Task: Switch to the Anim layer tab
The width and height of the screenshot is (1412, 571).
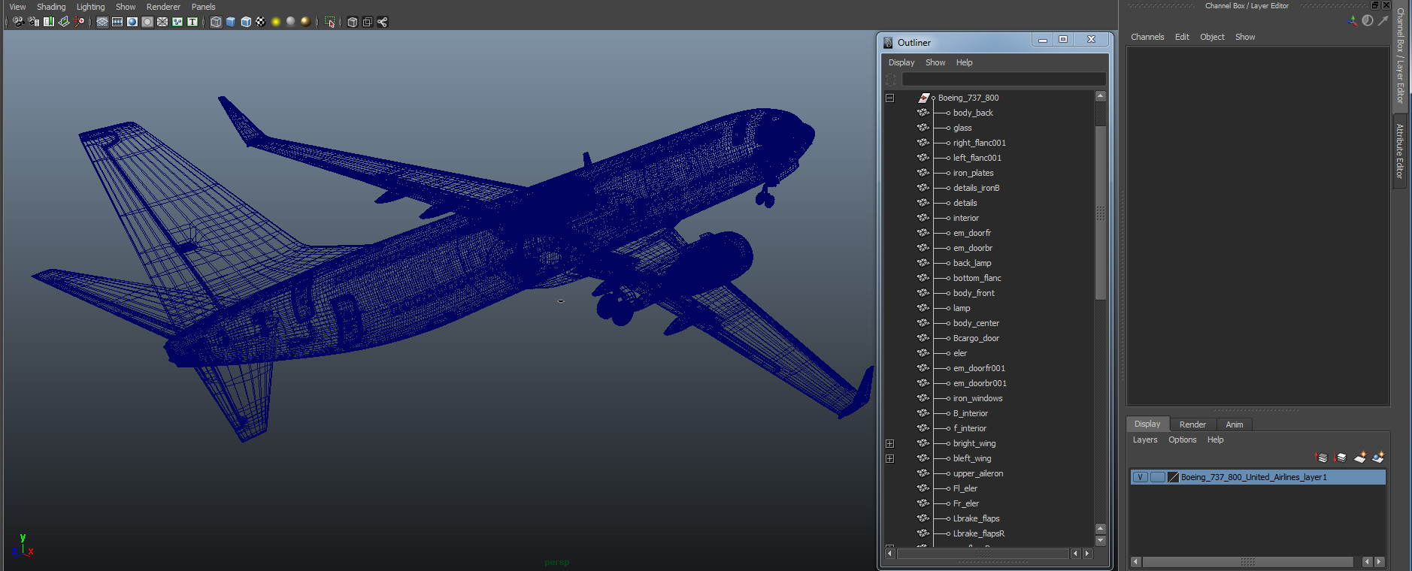Action: click(1235, 424)
